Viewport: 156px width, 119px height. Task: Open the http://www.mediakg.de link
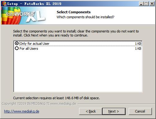22,111
